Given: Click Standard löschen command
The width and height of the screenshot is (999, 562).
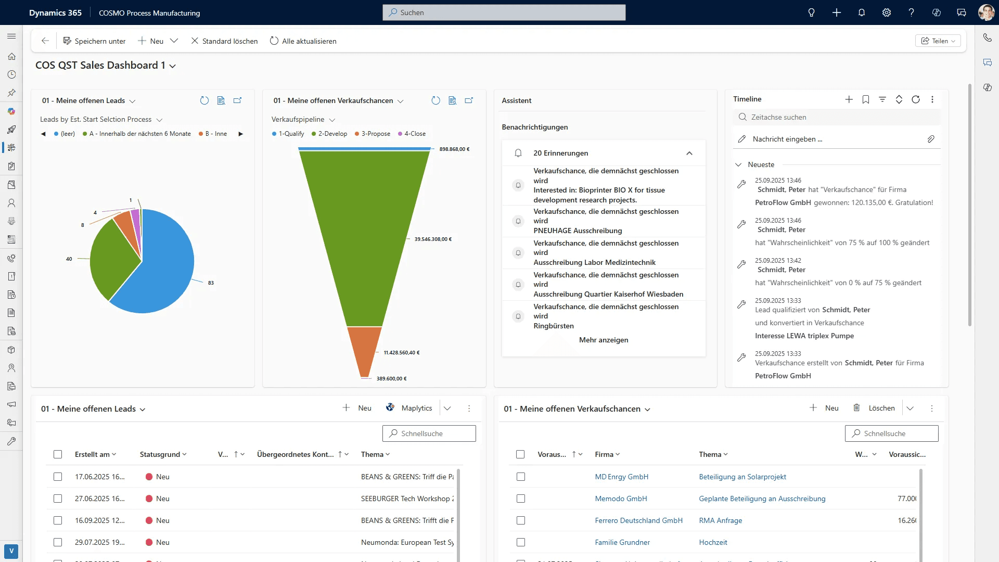Looking at the screenshot, I should pos(224,41).
